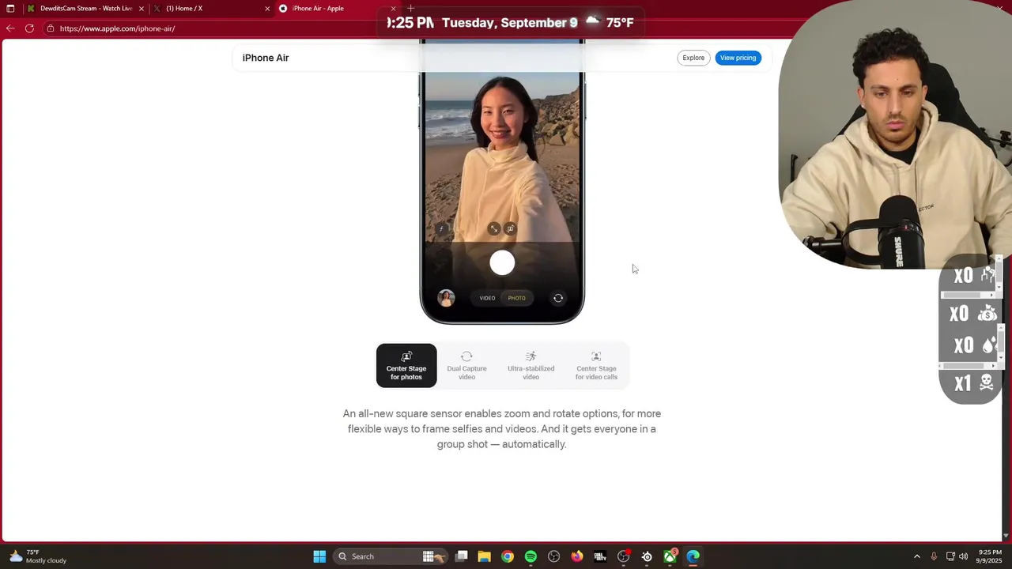Open Xbox app from taskbar
This screenshot has height=569, width=1012.
pos(670,556)
